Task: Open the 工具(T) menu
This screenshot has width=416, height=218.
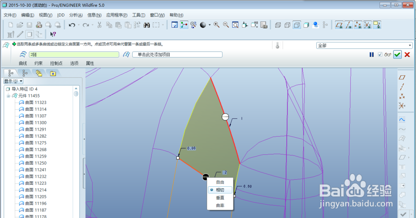Action: 139,15
